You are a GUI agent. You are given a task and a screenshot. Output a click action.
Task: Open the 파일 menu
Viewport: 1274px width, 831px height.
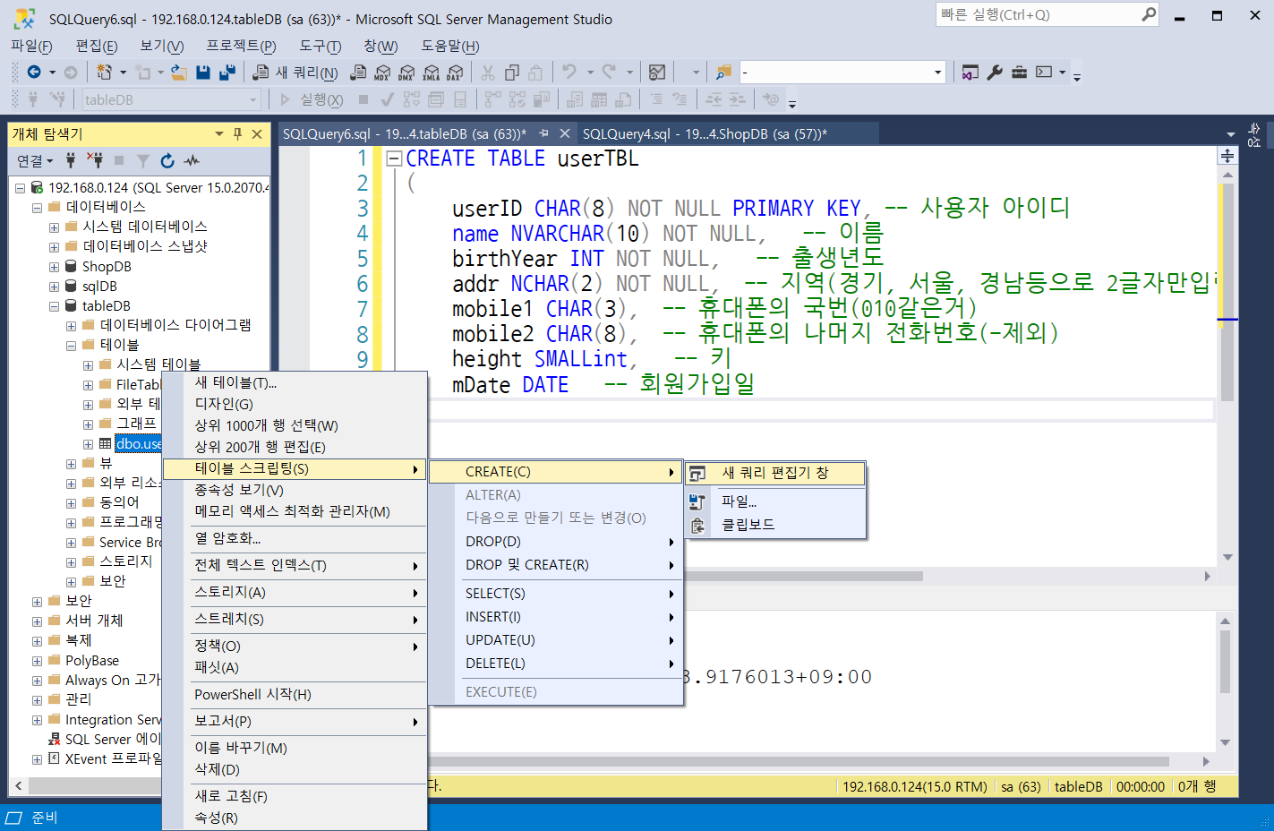[31, 46]
